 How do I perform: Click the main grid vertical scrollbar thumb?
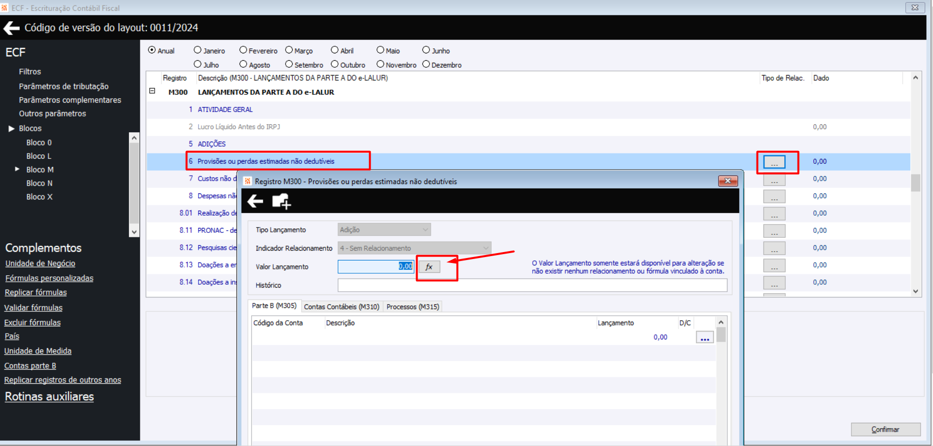(x=916, y=183)
